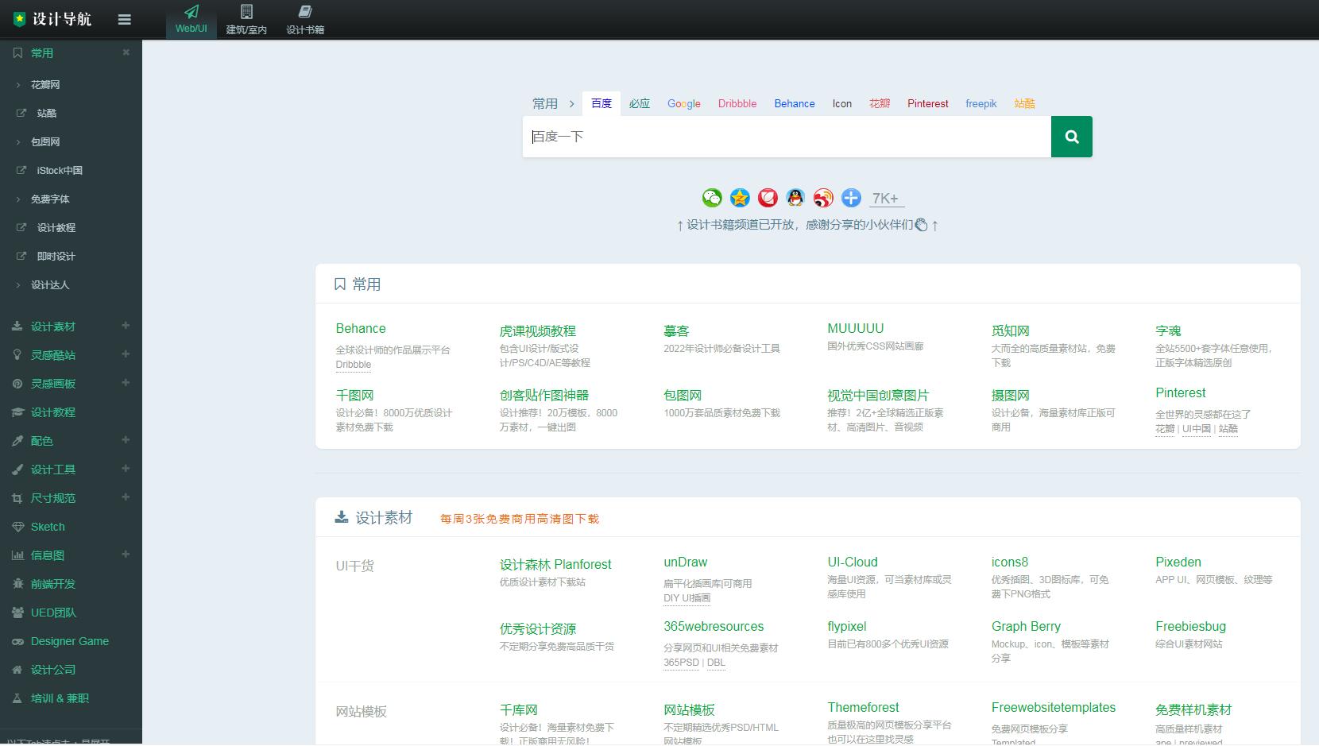Close the 常用 sidebar panel
This screenshot has height=746, width=1319.
(x=127, y=52)
